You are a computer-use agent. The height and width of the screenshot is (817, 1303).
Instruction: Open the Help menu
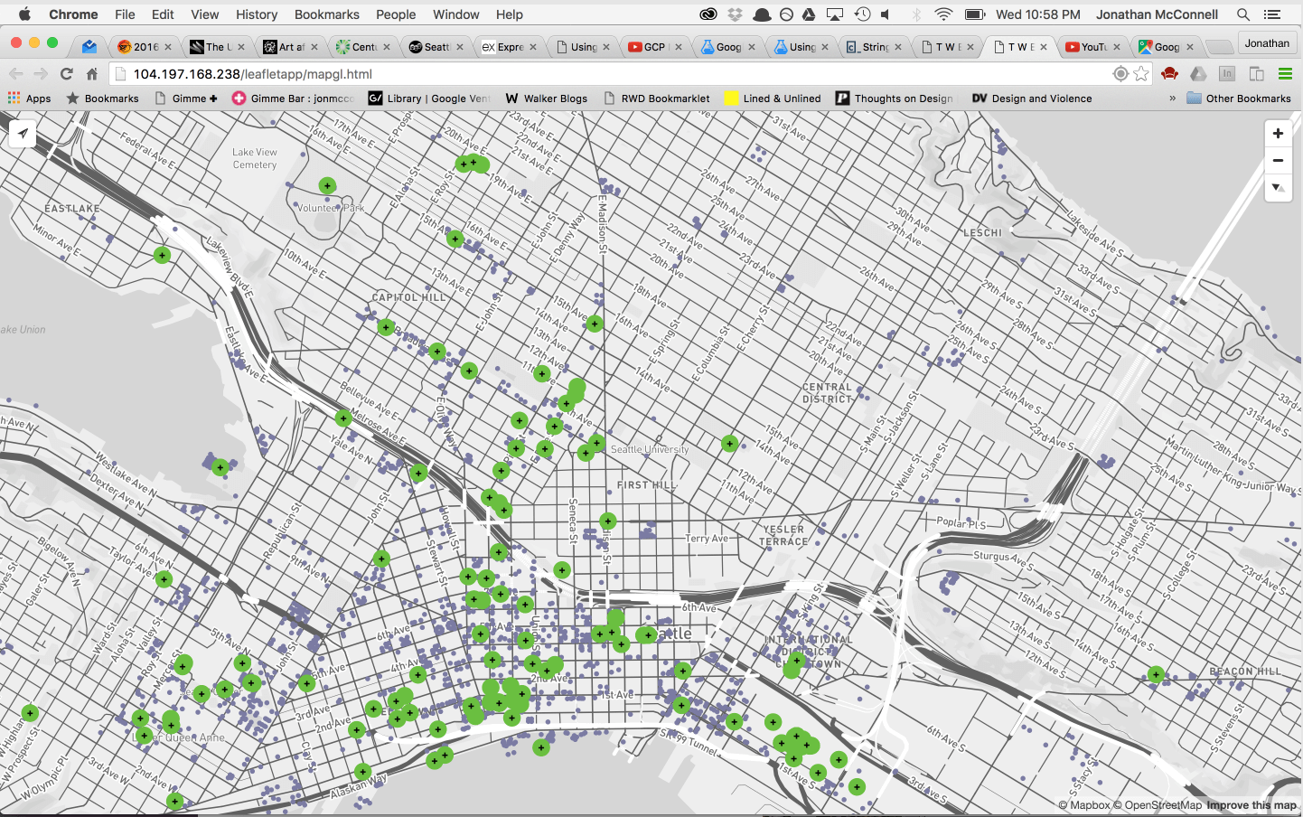click(509, 14)
